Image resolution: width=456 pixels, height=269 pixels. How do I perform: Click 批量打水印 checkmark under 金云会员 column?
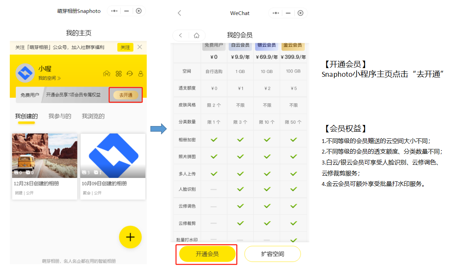[x=293, y=240]
